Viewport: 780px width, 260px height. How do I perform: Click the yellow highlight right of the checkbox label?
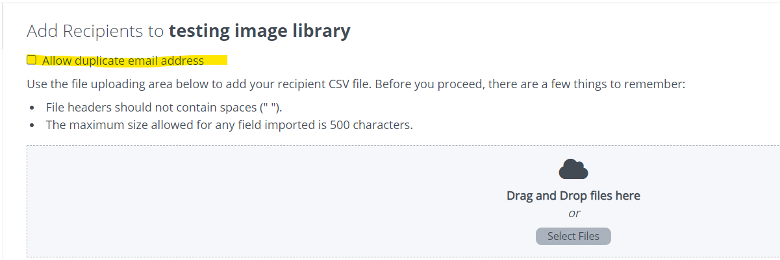216,61
